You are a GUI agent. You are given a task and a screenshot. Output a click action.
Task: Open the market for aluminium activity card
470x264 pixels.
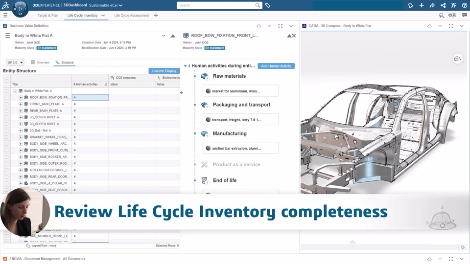coord(240,91)
